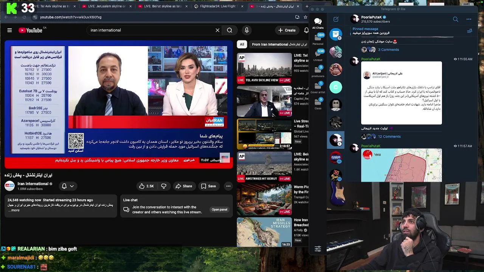Image resolution: width=484 pixels, height=272 pixels.
Task: Open the live chat panel
Action: click(219, 209)
